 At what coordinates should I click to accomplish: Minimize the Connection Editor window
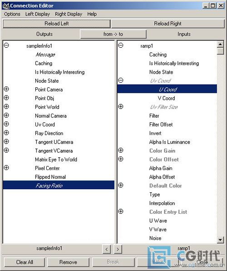(205, 6)
